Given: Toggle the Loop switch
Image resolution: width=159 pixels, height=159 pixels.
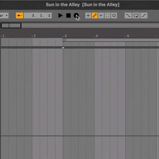Looking at the screenshot, I should click(x=136, y=16).
